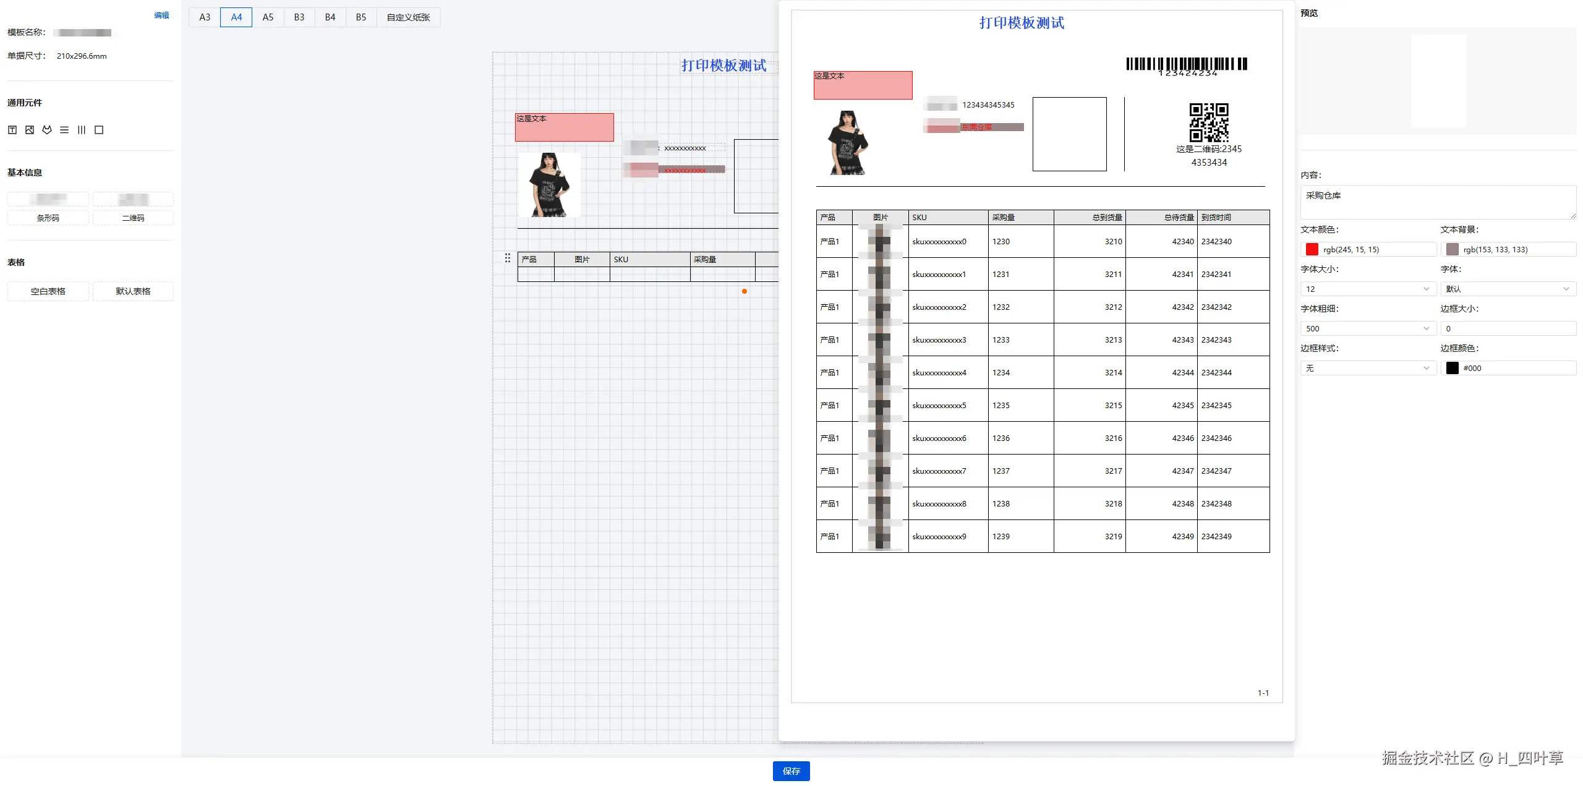Choose the 自定义纸张 custom paper tab
The image size is (1583, 786).
408,17
